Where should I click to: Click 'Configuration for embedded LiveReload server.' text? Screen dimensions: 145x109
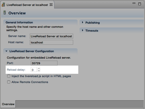point(39,58)
